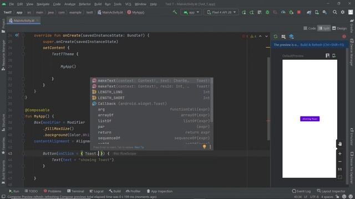Screen dimensions: 355x199
Task: Collapse the onCreate function fold marker
Action: point(23,35)
